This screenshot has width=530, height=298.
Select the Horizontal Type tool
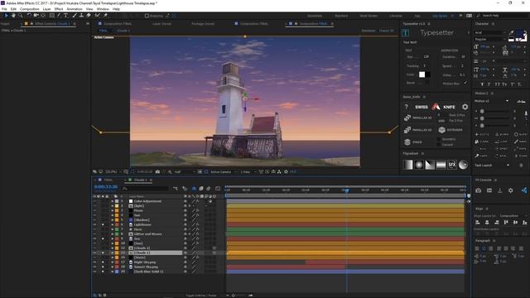(x=66, y=16)
